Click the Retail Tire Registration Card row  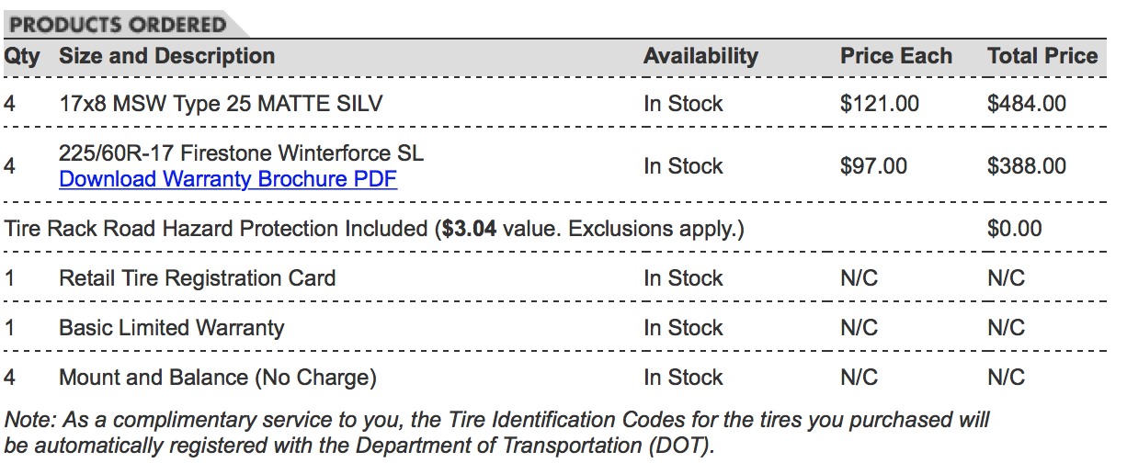tap(197, 278)
